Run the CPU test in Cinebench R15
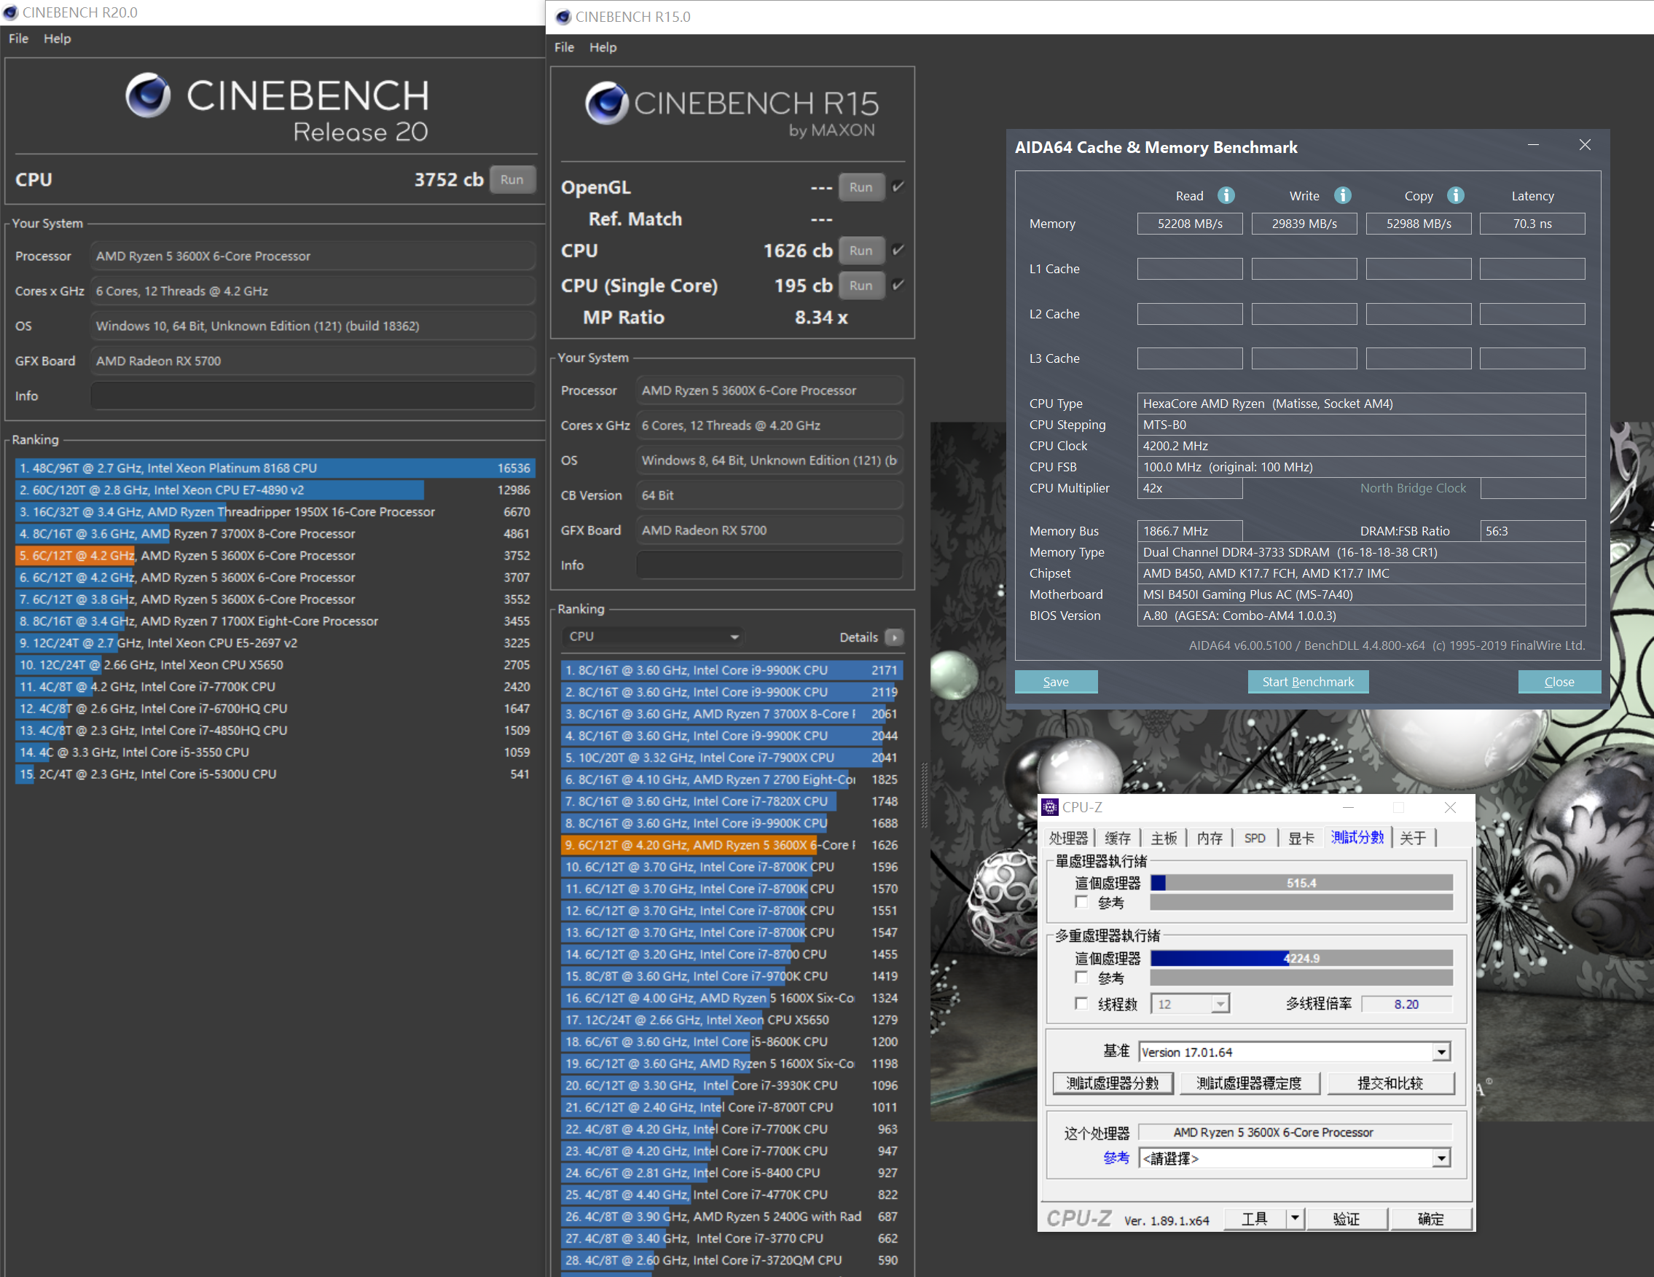 (x=861, y=251)
